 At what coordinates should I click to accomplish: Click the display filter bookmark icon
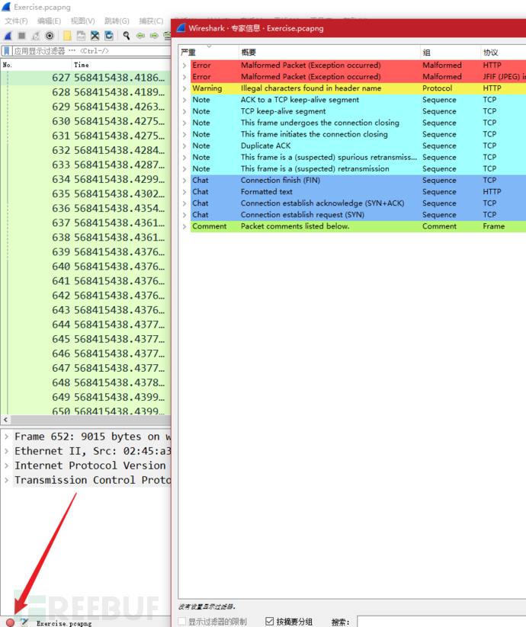click(x=7, y=51)
